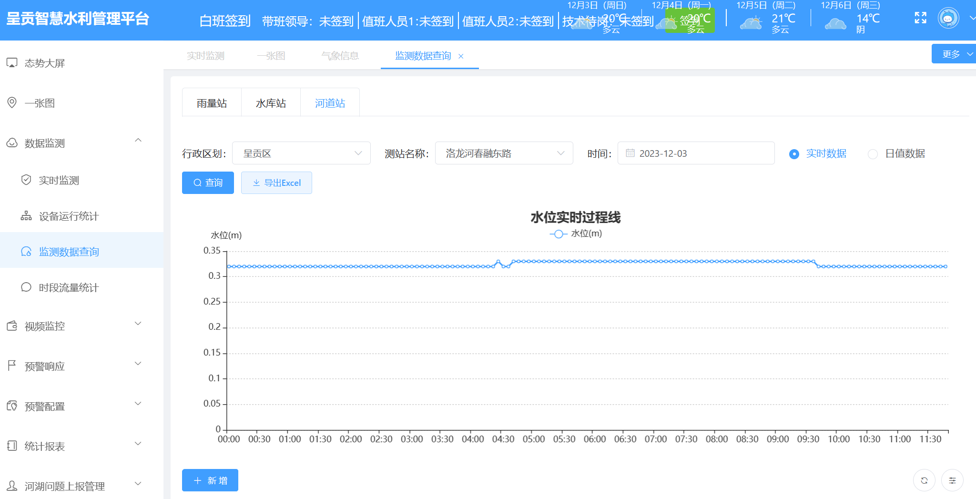This screenshot has height=499, width=976.
Task: Click the 带班领导 sign-in status
Action: pos(308,21)
